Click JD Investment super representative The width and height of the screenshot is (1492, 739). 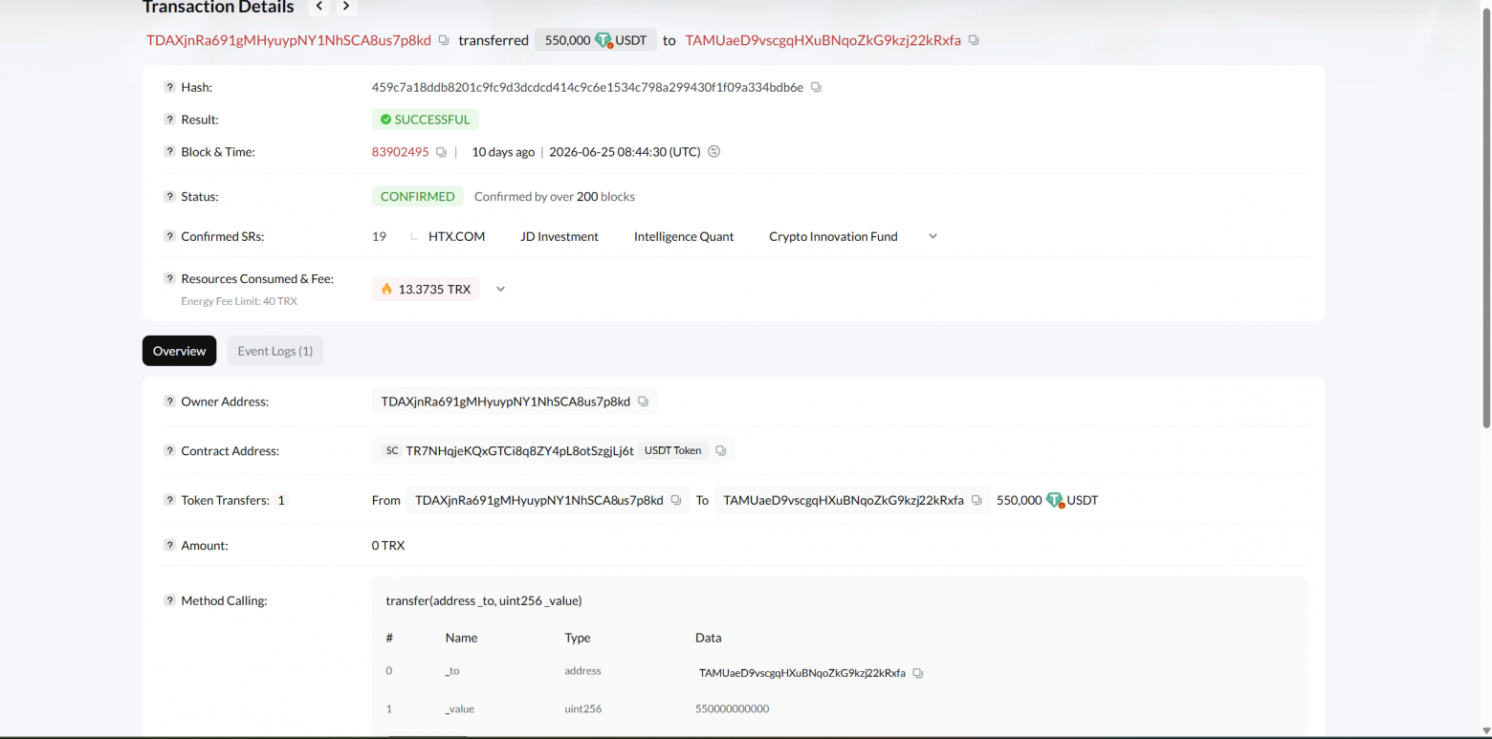click(x=559, y=236)
